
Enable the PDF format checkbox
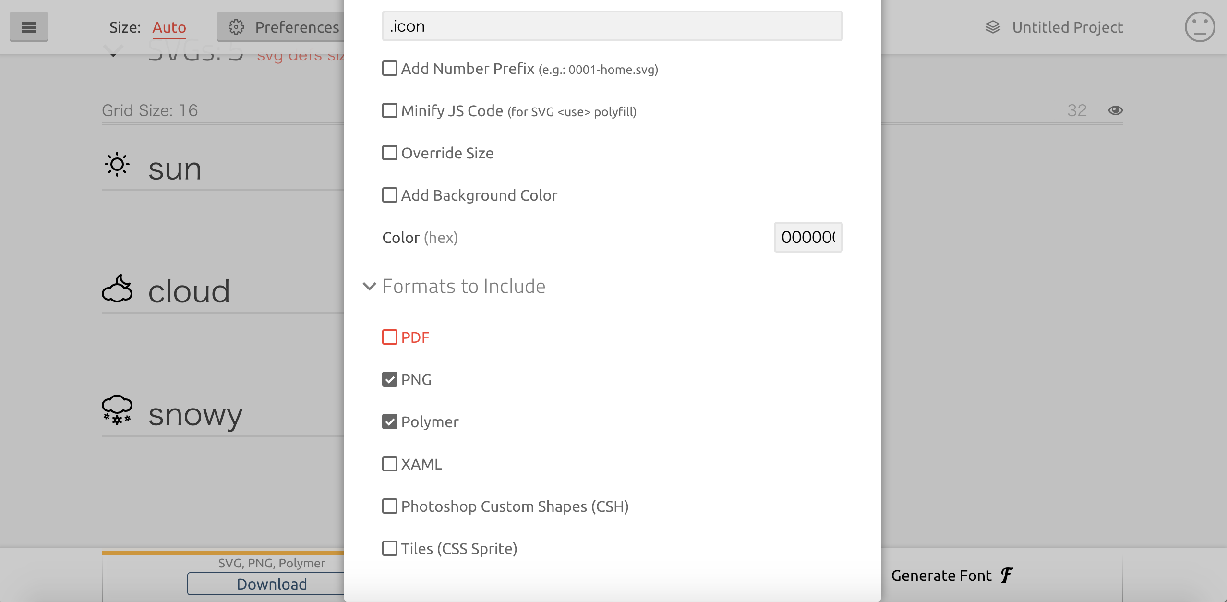[x=390, y=337]
